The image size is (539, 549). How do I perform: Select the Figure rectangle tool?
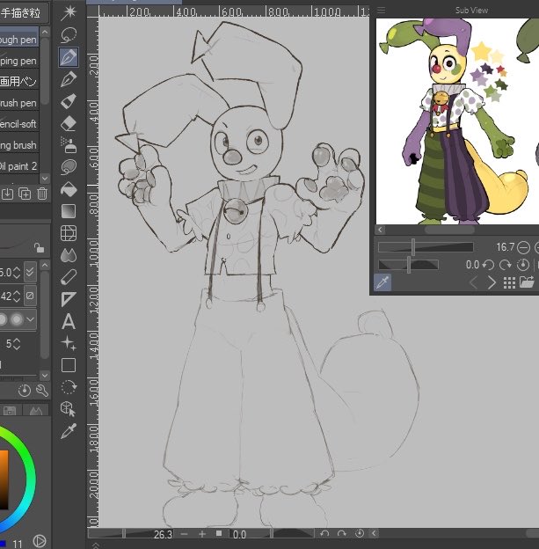tap(69, 365)
